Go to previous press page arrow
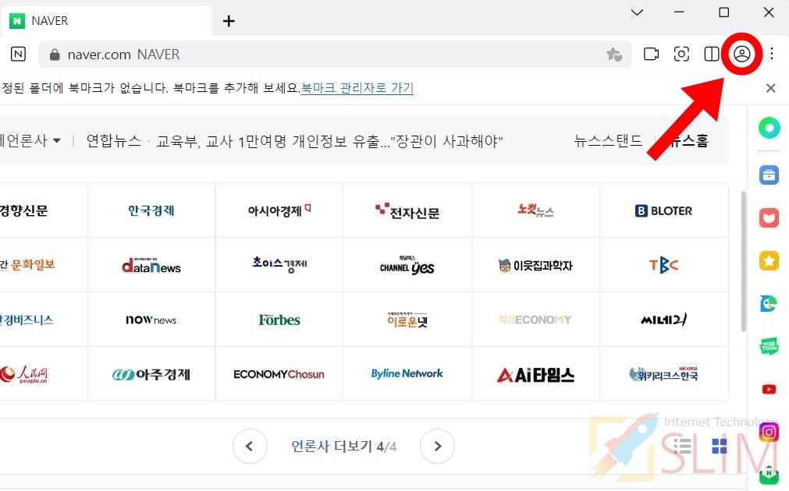Image resolution: width=789 pixels, height=491 pixels. (250, 447)
